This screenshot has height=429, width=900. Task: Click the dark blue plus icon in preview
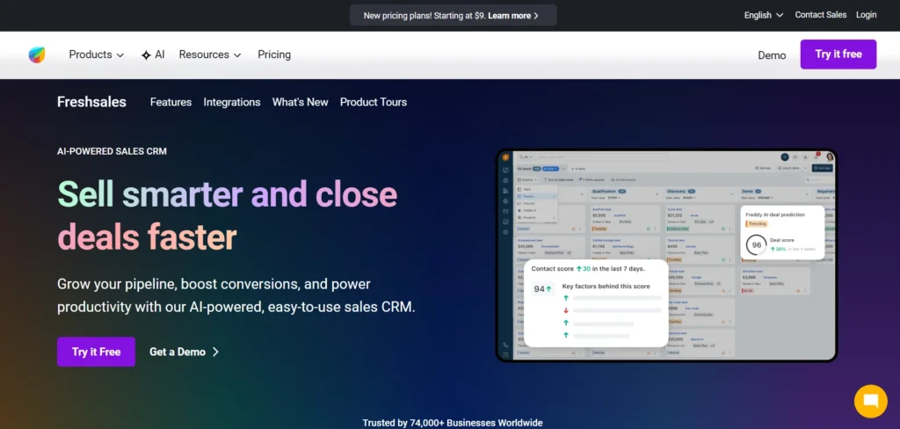pyautogui.click(x=785, y=156)
